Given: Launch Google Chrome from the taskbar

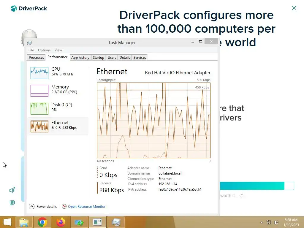Looking at the screenshot, I should pyautogui.click(x=42, y=222).
